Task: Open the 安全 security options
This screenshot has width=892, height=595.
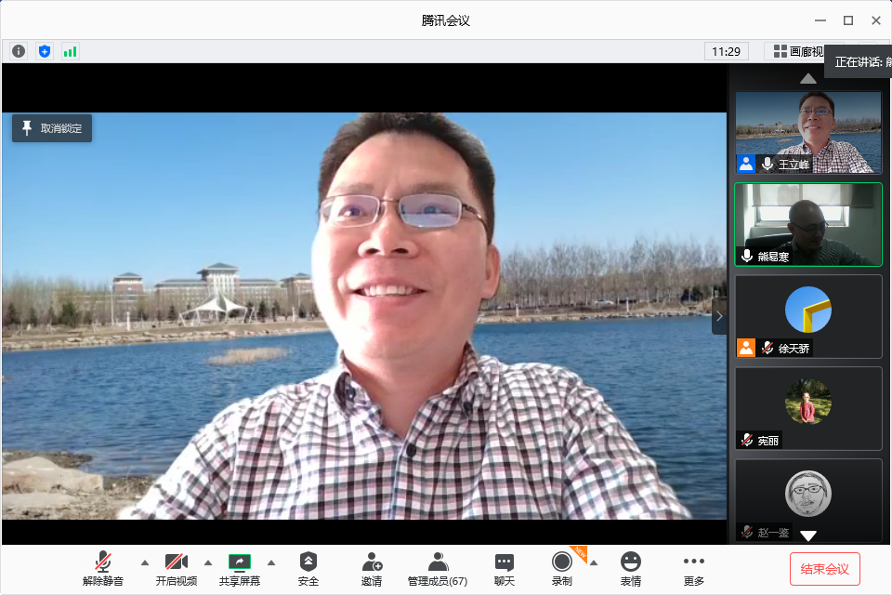Action: pos(308,568)
